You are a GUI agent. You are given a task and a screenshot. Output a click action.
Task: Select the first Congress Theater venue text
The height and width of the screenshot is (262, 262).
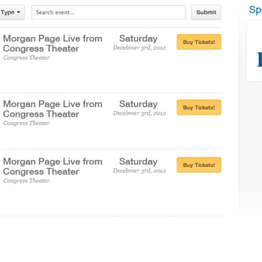tap(27, 58)
